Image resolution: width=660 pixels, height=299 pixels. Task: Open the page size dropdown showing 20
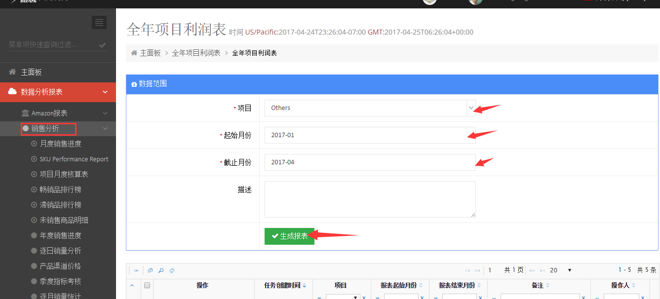(x=561, y=270)
